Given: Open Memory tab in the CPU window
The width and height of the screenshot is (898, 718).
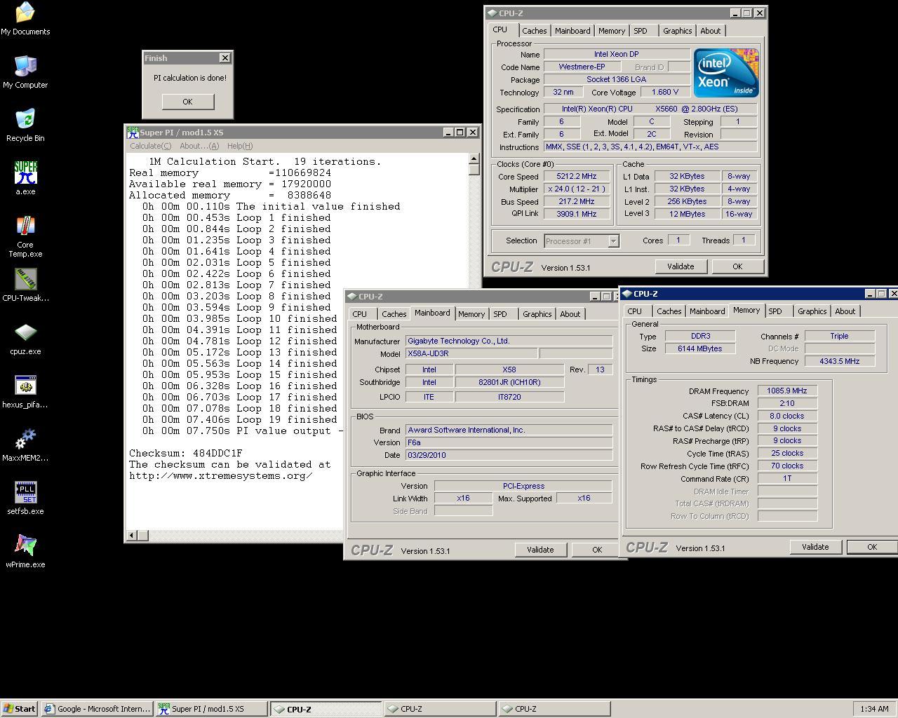Looking at the screenshot, I should (x=612, y=31).
